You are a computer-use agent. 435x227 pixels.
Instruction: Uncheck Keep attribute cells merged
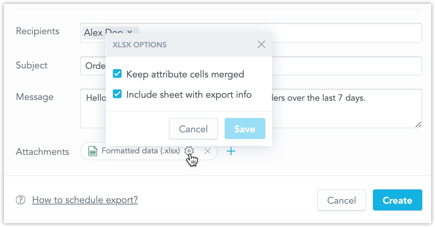click(117, 74)
